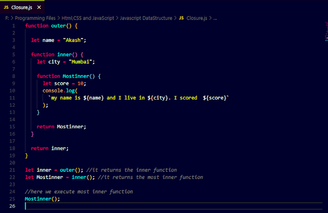328x213 pixels.
Task: Click the JS file icon in the tab
Action: pyautogui.click(x=6, y=7)
